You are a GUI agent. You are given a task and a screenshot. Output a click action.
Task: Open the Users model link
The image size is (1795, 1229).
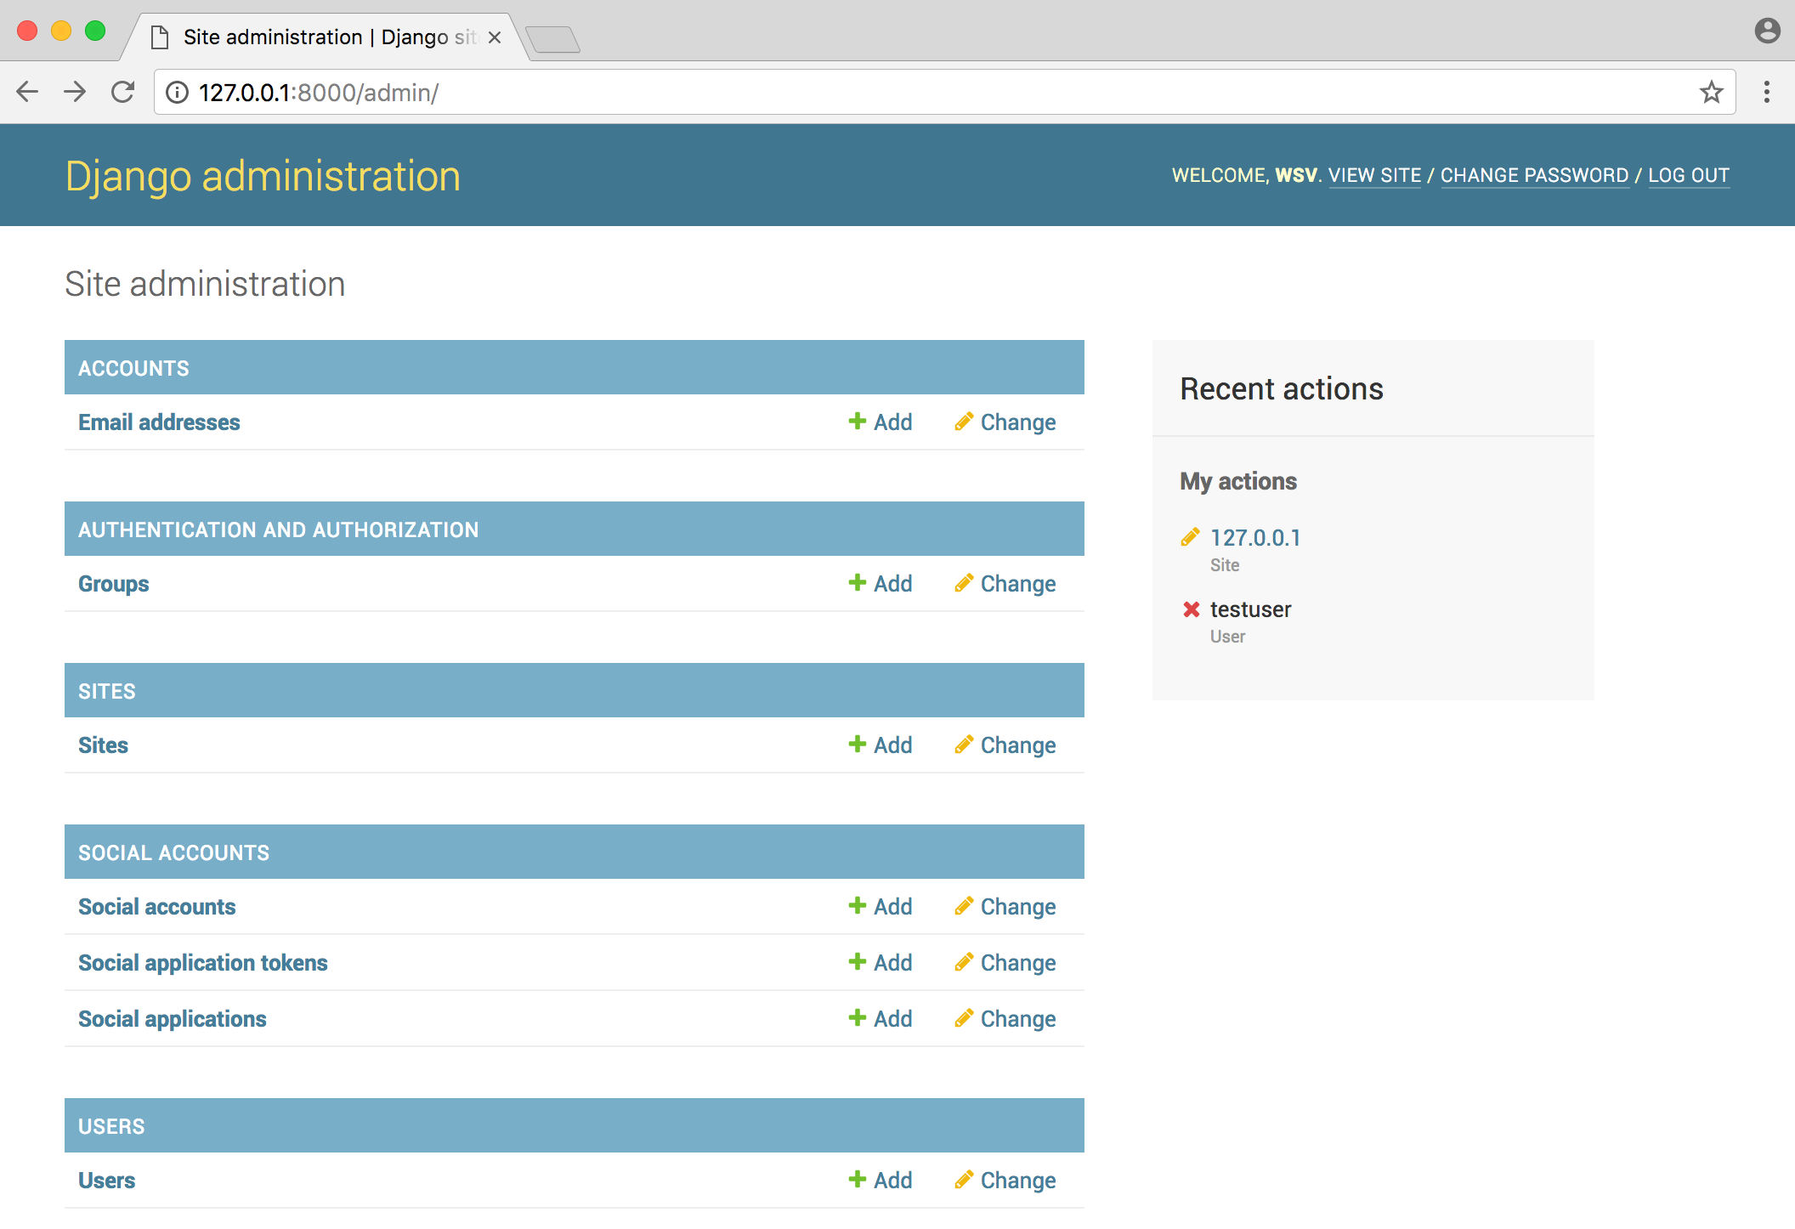pyautogui.click(x=106, y=1181)
